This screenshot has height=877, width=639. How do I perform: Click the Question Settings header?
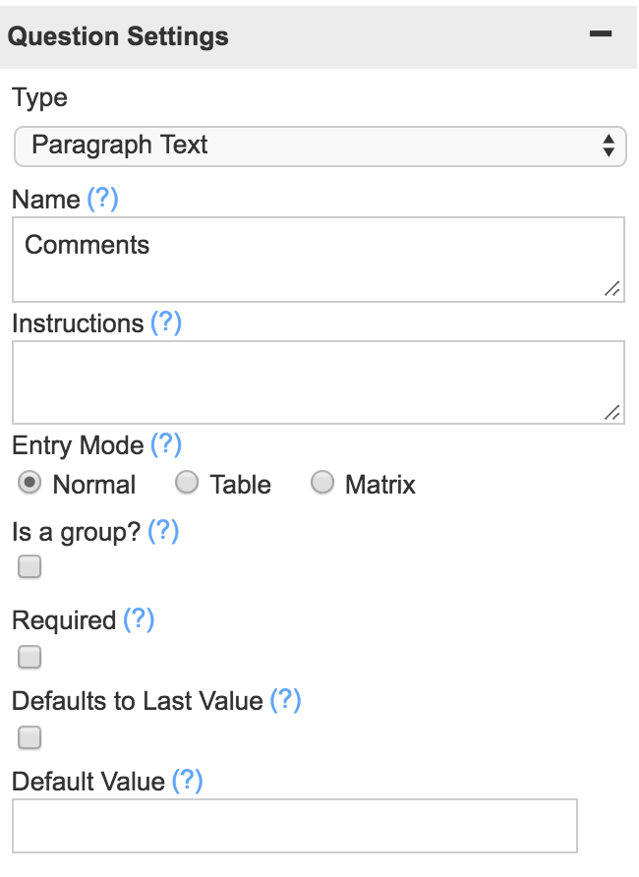[118, 35]
